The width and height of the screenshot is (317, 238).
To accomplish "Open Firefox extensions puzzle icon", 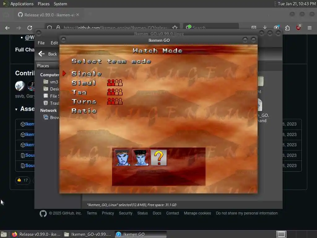I will click(x=287, y=28).
